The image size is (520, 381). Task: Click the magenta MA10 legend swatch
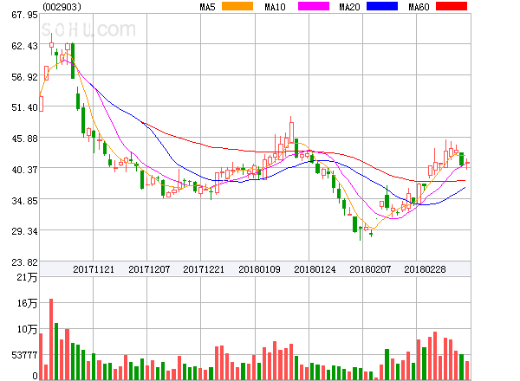pyautogui.click(x=314, y=6)
